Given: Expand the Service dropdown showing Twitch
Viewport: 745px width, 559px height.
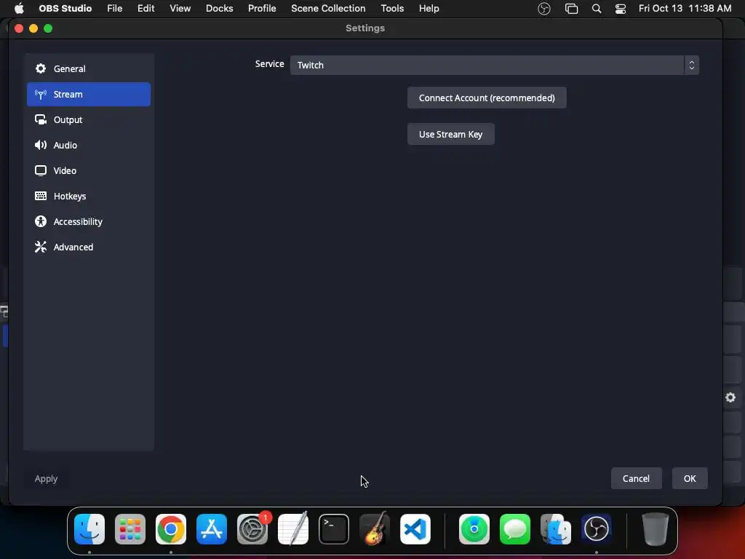Looking at the screenshot, I should coord(494,65).
